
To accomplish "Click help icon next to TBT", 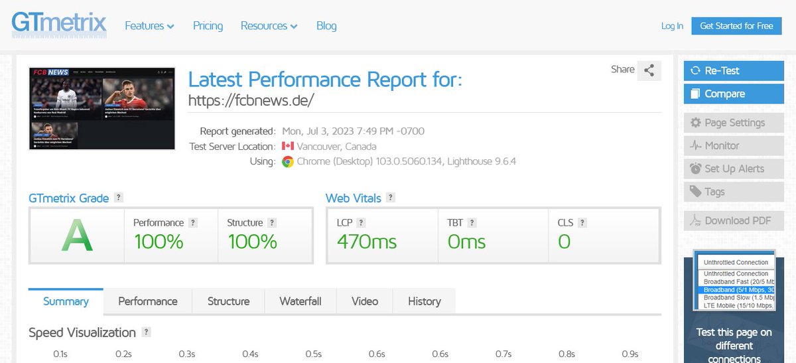I will pos(472,223).
